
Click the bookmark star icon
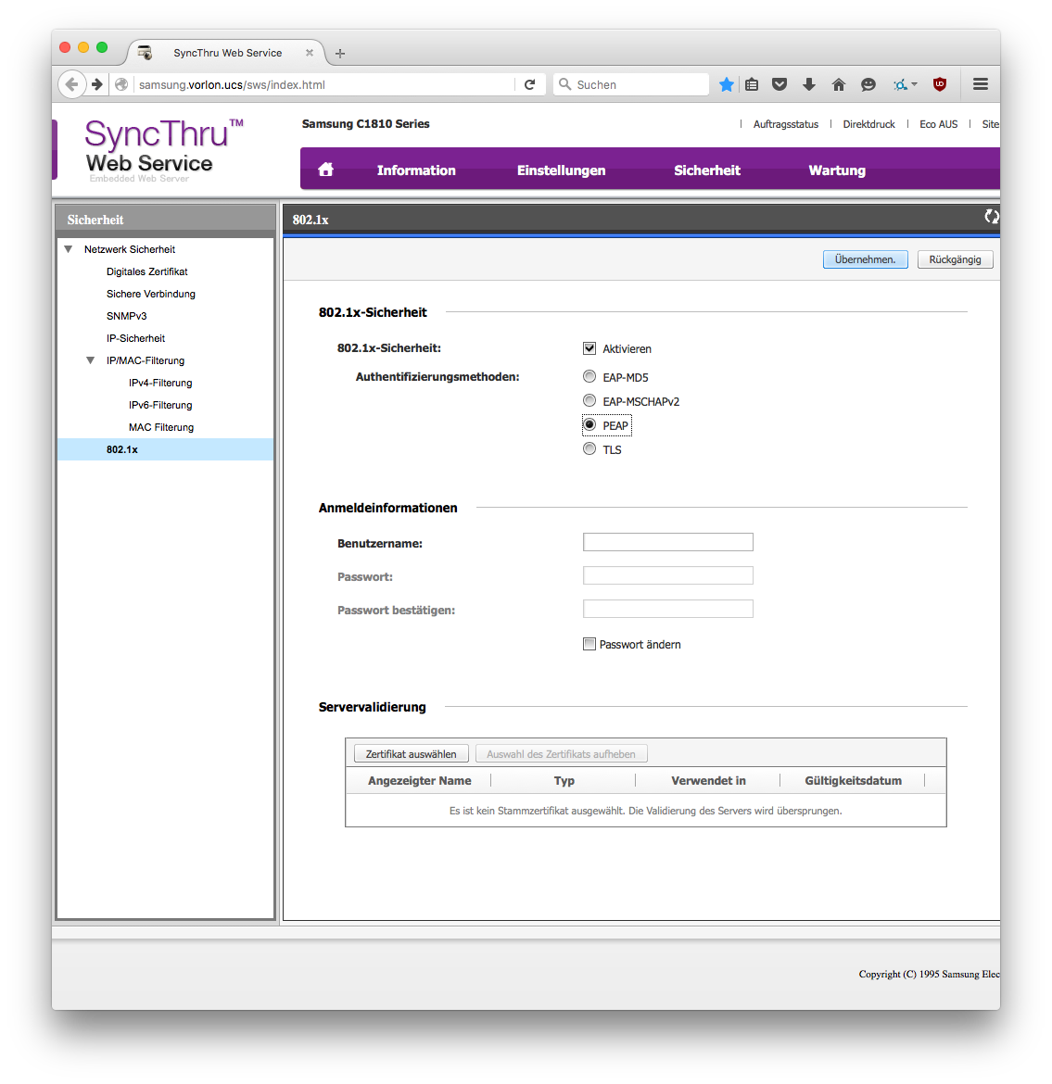tap(727, 84)
